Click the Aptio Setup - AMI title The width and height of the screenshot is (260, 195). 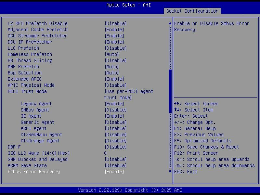point(129,5)
